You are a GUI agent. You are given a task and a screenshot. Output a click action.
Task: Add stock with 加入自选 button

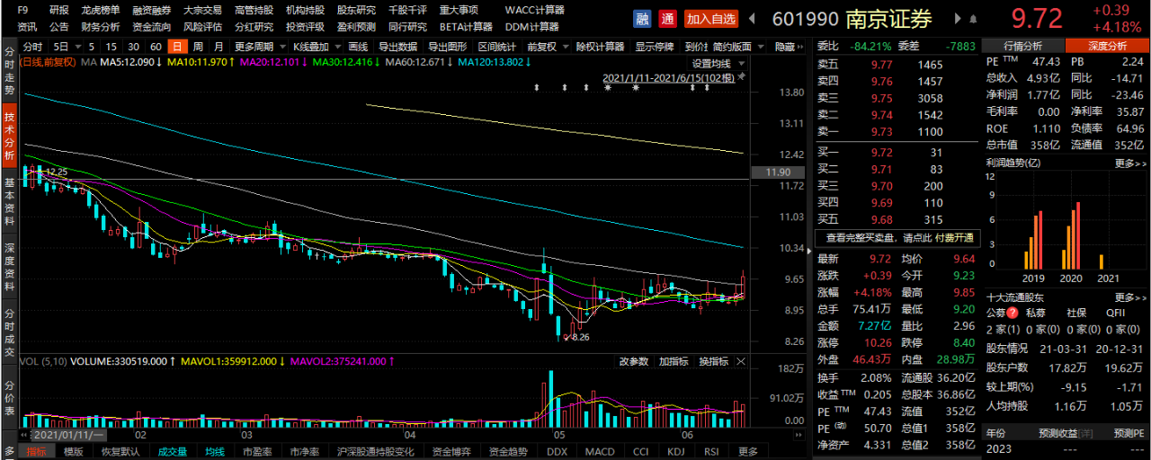pos(711,18)
